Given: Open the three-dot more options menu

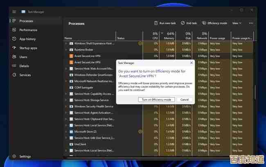Looking at the screenshot, I should [251, 23].
